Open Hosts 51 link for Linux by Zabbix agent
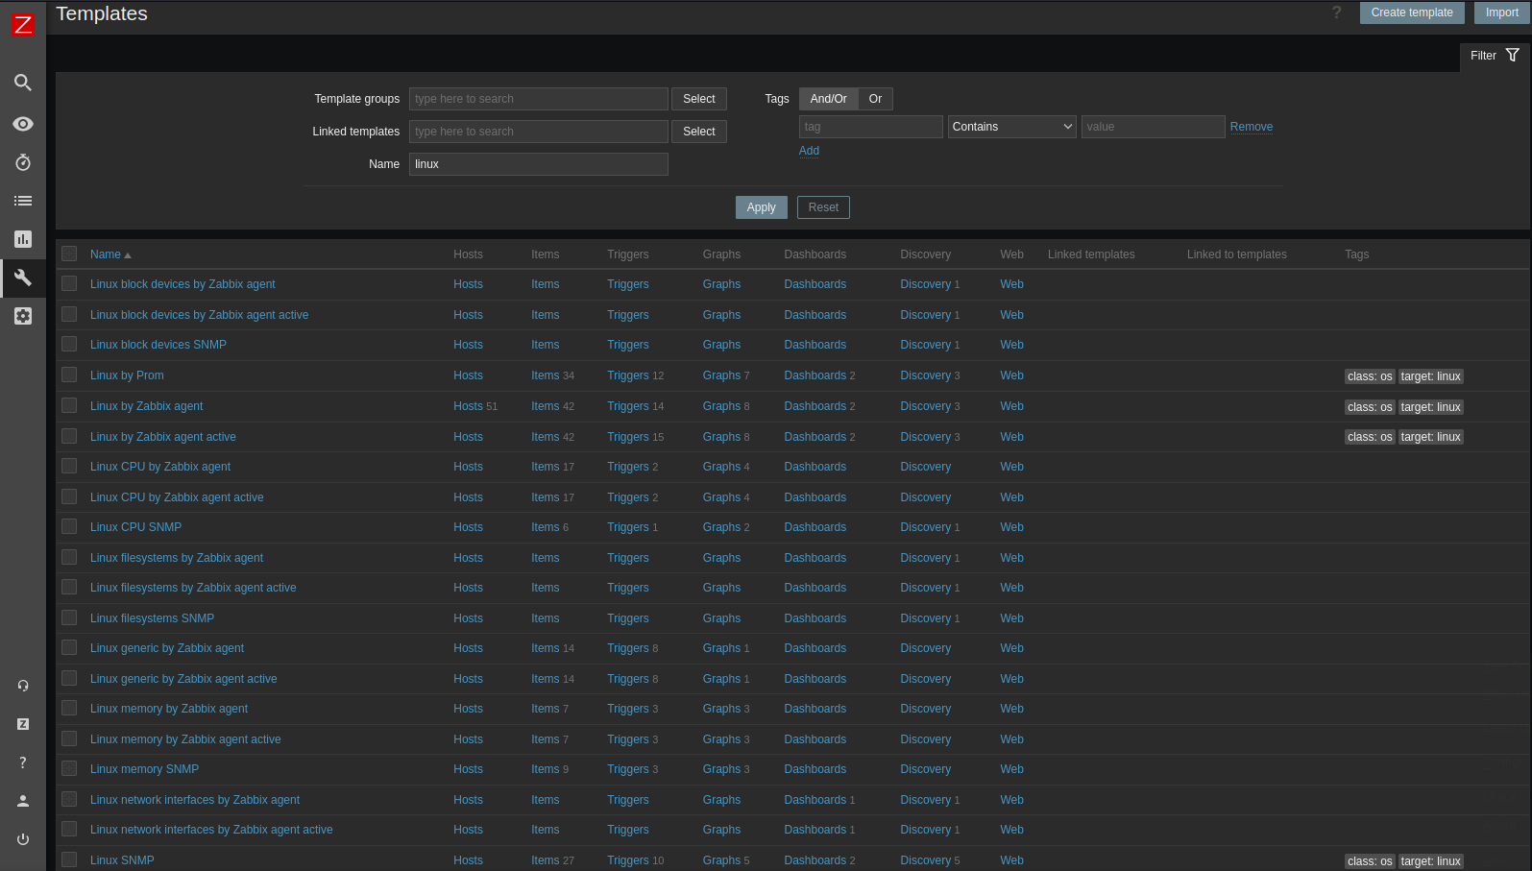 click(475, 406)
